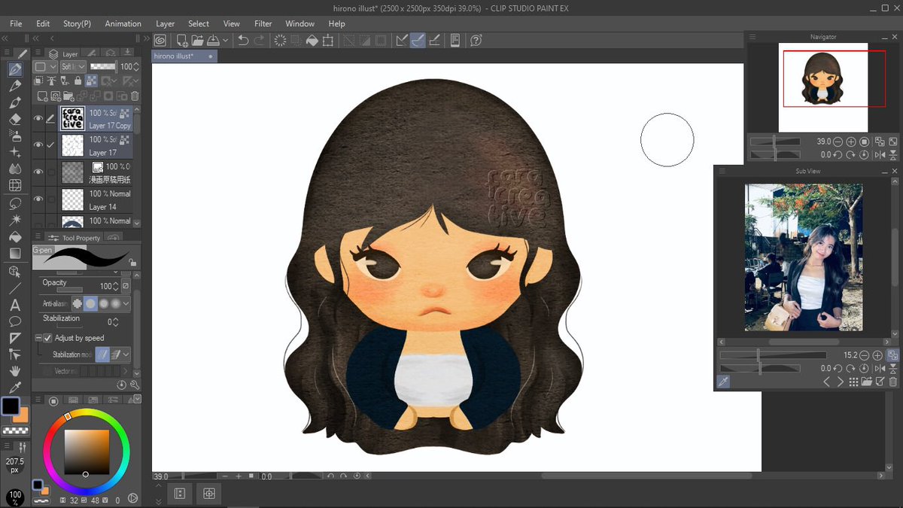903x508 pixels.
Task: Hide Layer 17 with eye icon
Action: [x=38, y=144]
